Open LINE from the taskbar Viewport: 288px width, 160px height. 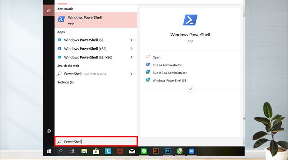(144, 151)
